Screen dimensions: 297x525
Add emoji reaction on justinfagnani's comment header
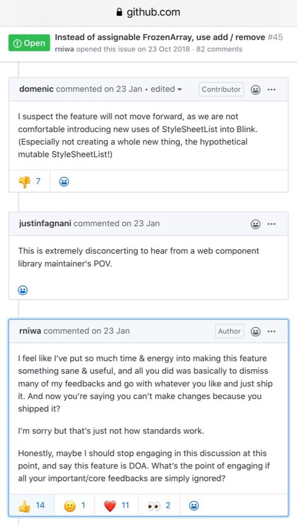pyautogui.click(x=255, y=224)
